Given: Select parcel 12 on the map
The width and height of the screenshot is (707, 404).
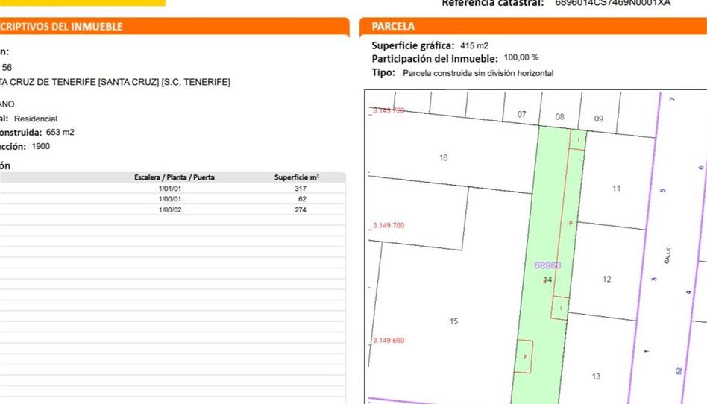Looking at the screenshot, I should click(606, 280).
